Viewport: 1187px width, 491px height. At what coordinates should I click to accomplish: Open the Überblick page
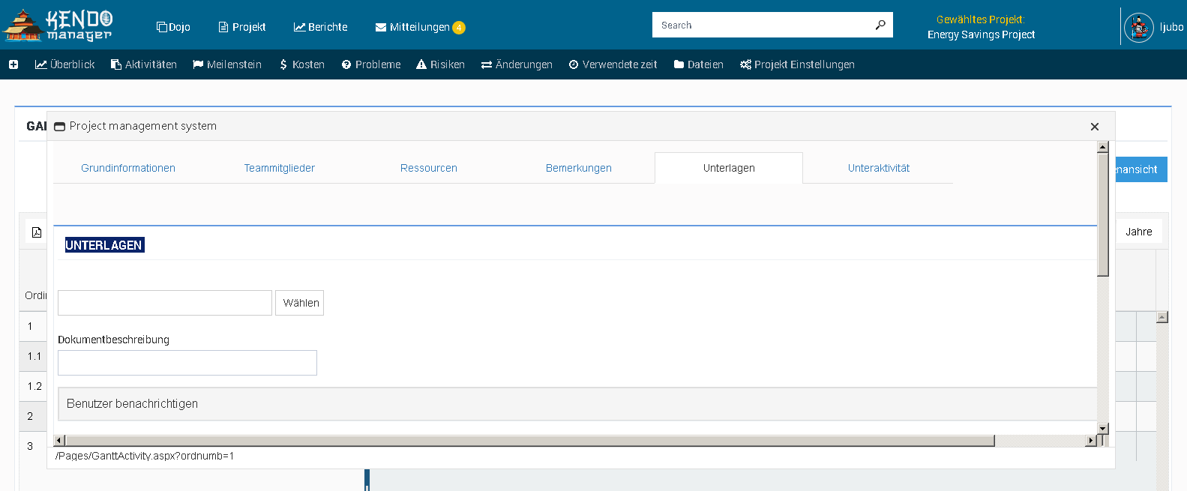pos(64,64)
